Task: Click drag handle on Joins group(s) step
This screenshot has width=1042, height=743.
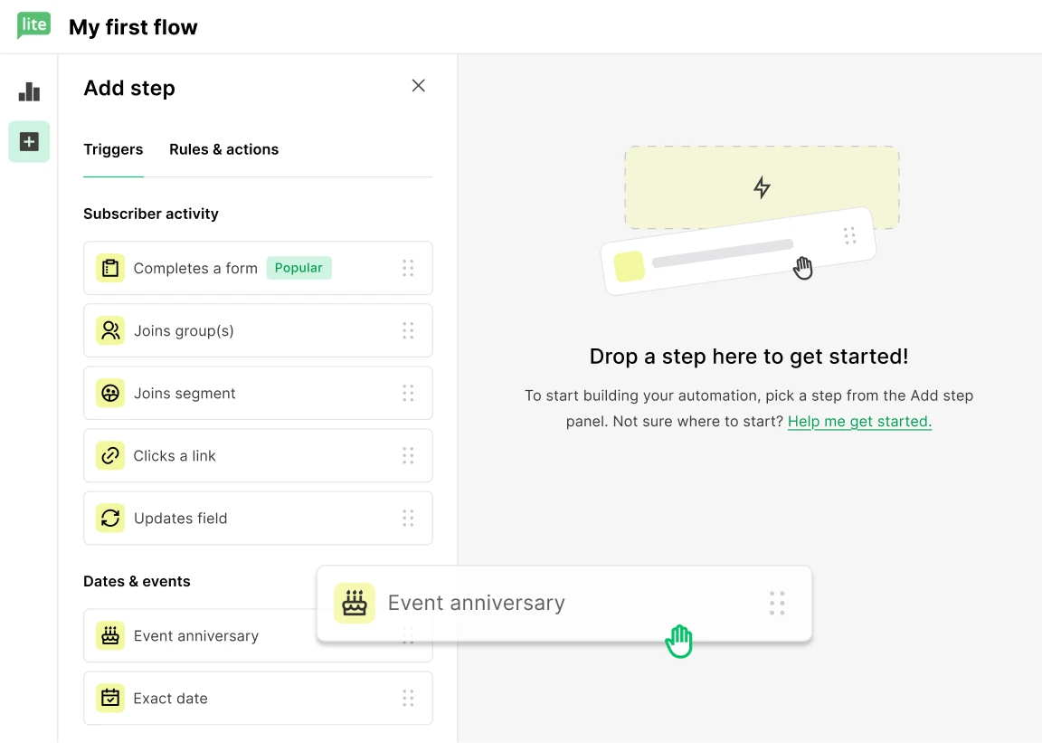Action: click(x=408, y=330)
